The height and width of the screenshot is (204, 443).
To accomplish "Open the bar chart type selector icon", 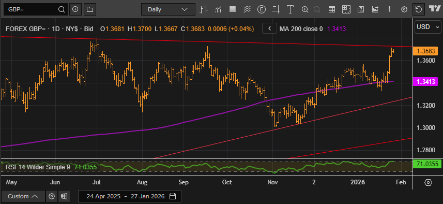I will tap(204, 9).
